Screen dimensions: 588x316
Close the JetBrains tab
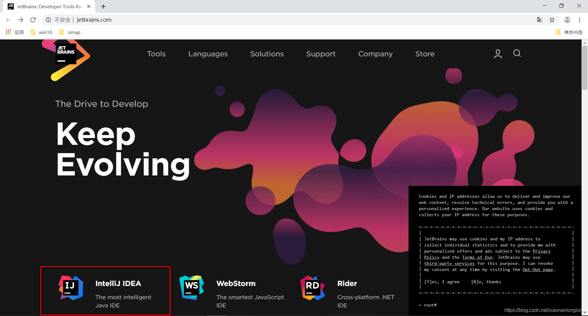point(89,6)
